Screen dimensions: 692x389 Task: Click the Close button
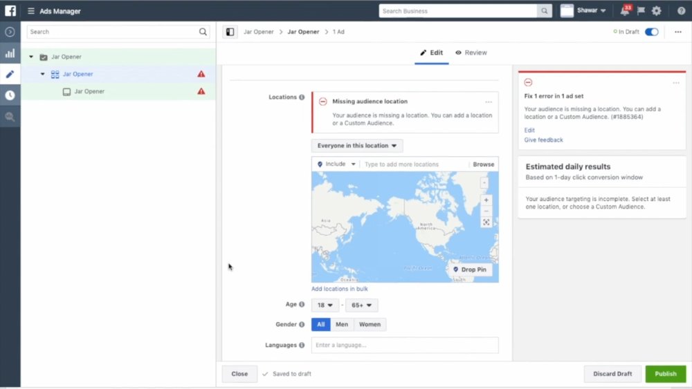(x=239, y=374)
